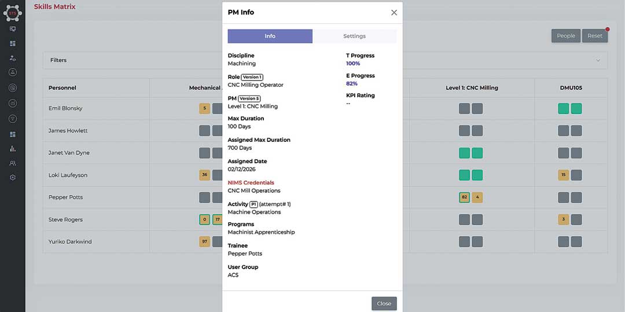Click the person with gear sidebar icon
This screenshot has width=625, height=312.
click(13, 58)
